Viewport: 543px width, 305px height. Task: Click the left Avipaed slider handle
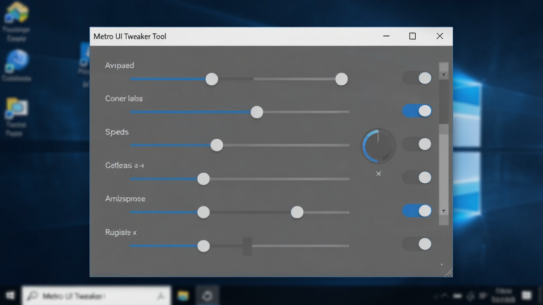(x=212, y=79)
